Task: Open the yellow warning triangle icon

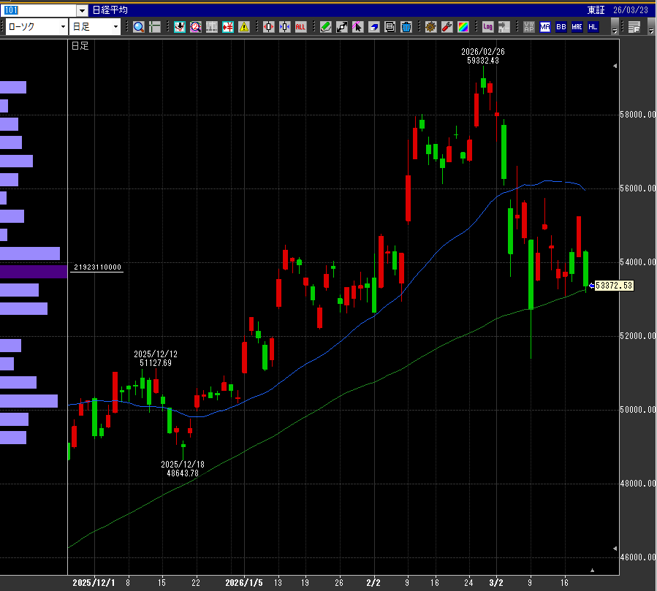Action: point(244,27)
